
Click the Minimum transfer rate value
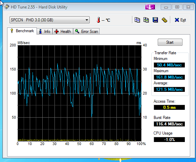169,65
